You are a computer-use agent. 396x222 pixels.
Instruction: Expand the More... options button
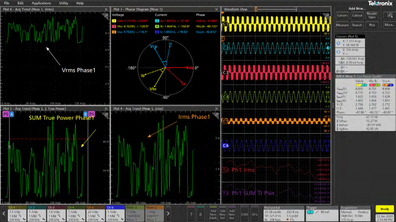pyautogui.click(x=389, y=25)
